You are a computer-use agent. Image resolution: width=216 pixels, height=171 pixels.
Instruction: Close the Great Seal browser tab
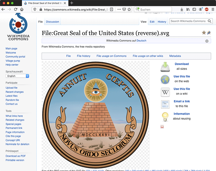click(x=65, y=3)
